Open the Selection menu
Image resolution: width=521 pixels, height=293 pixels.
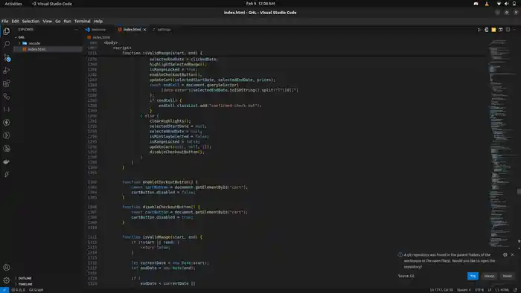click(31, 22)
